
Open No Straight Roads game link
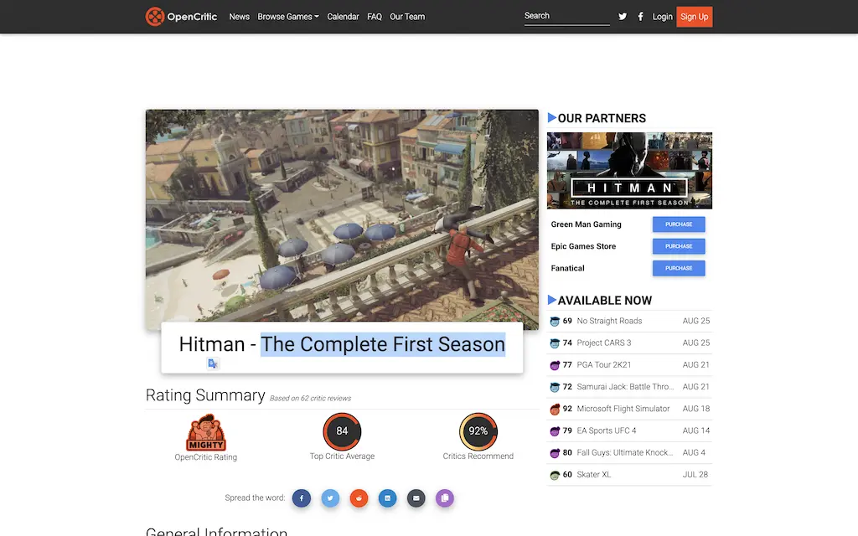point(609,321)
